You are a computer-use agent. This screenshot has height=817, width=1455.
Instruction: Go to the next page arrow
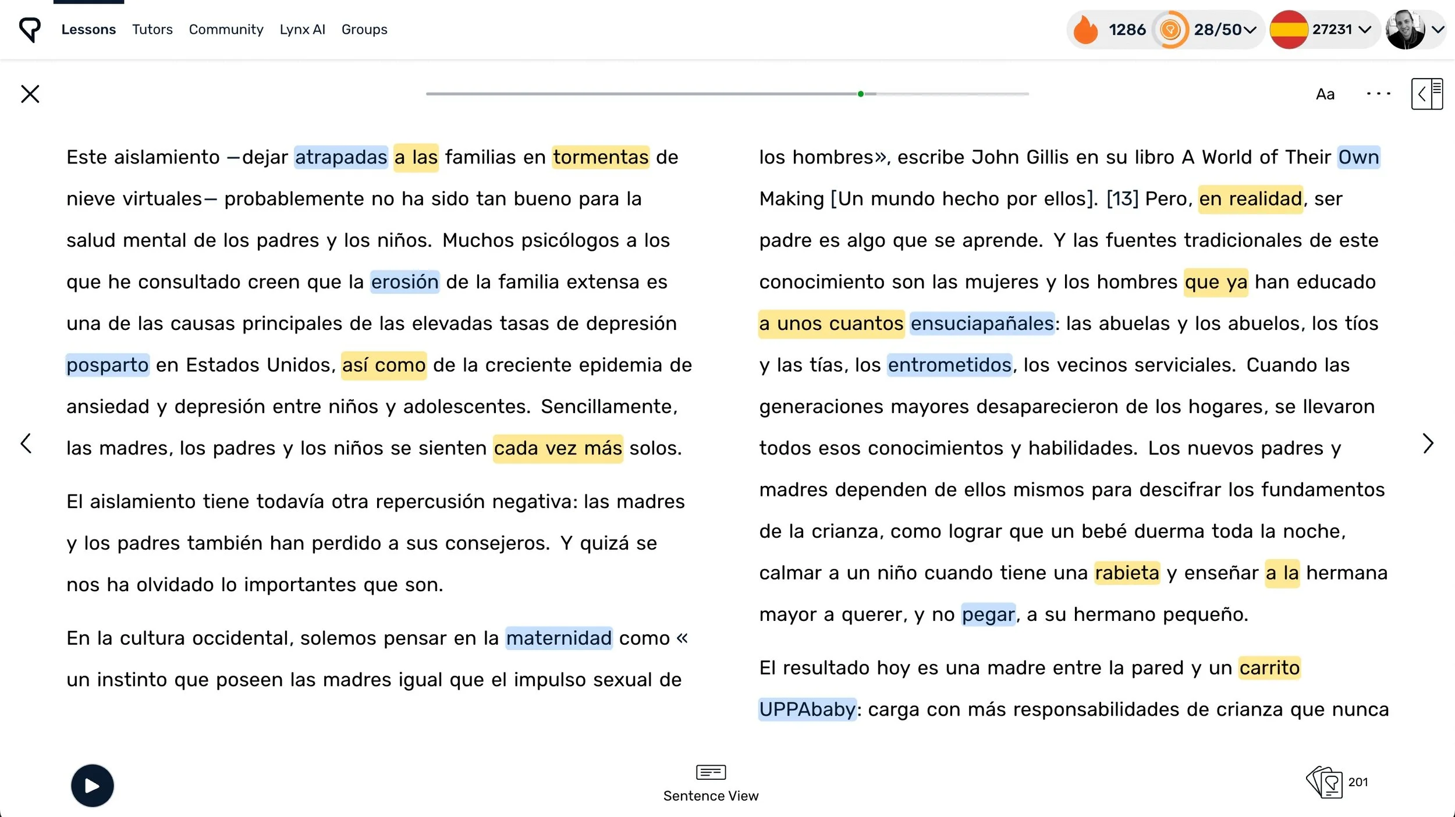[1428, 444]
